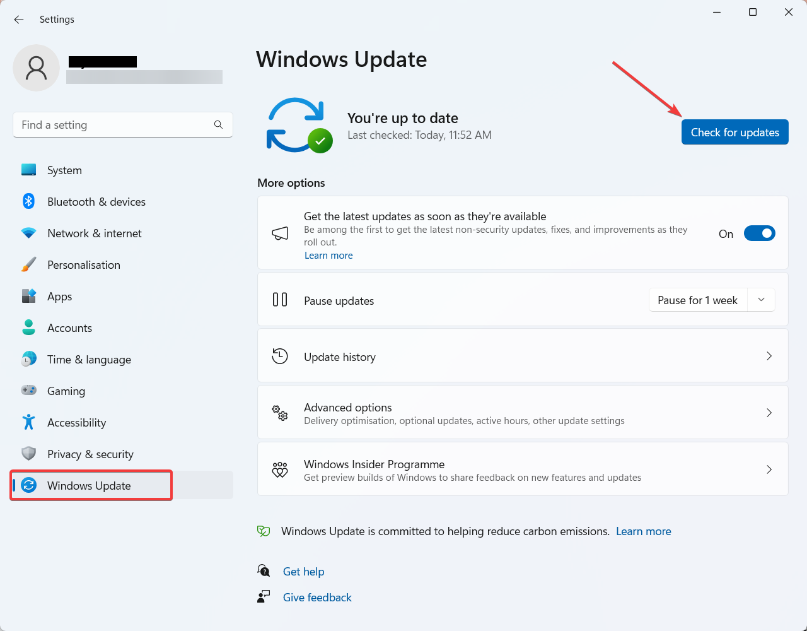Expand the Pause for 1 week dropdown arrow

point(761,300)
